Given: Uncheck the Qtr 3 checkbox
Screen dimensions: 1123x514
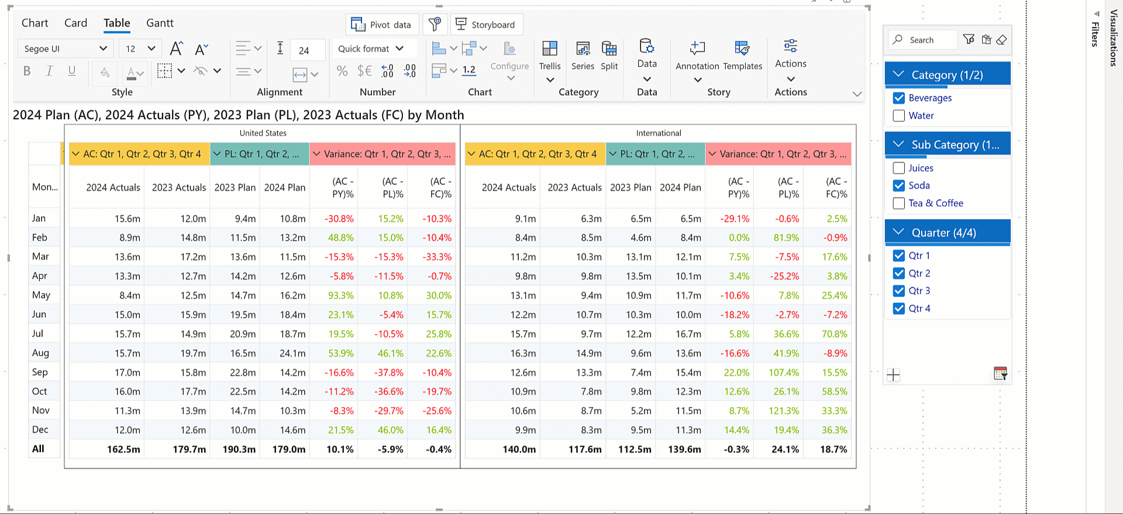Looking at the screenshot, I should point(899,291).
